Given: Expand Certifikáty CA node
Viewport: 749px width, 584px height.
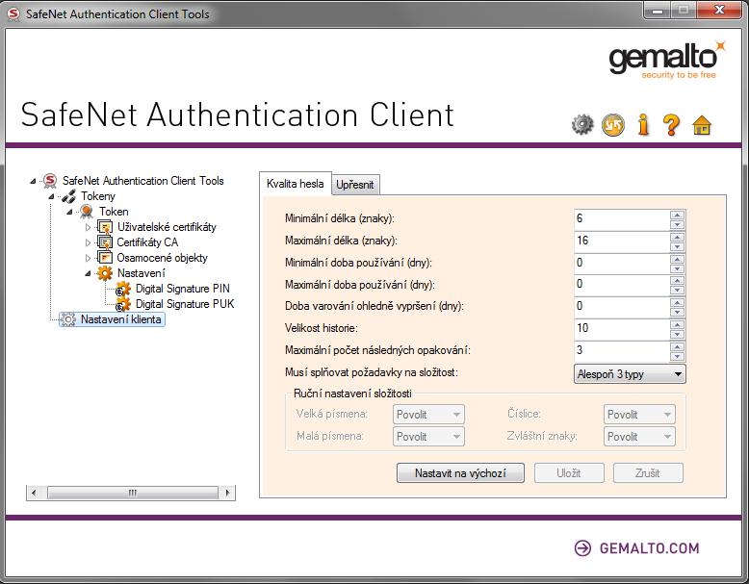Looking at the screenshot, I should pos(88,242).
